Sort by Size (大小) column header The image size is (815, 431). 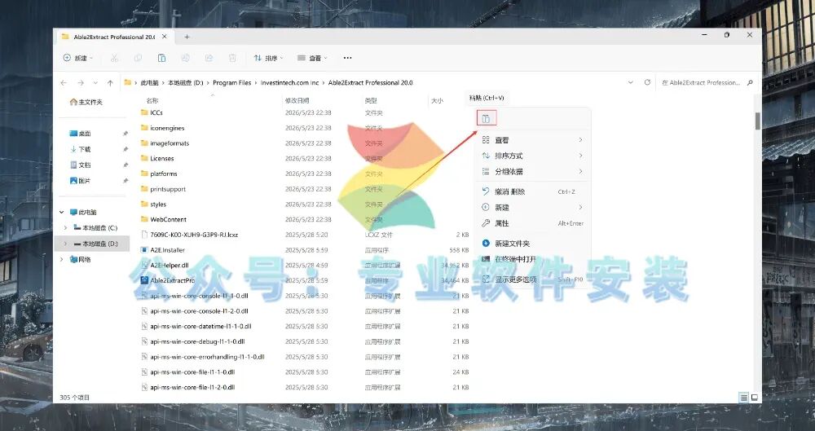pos(437,100)
